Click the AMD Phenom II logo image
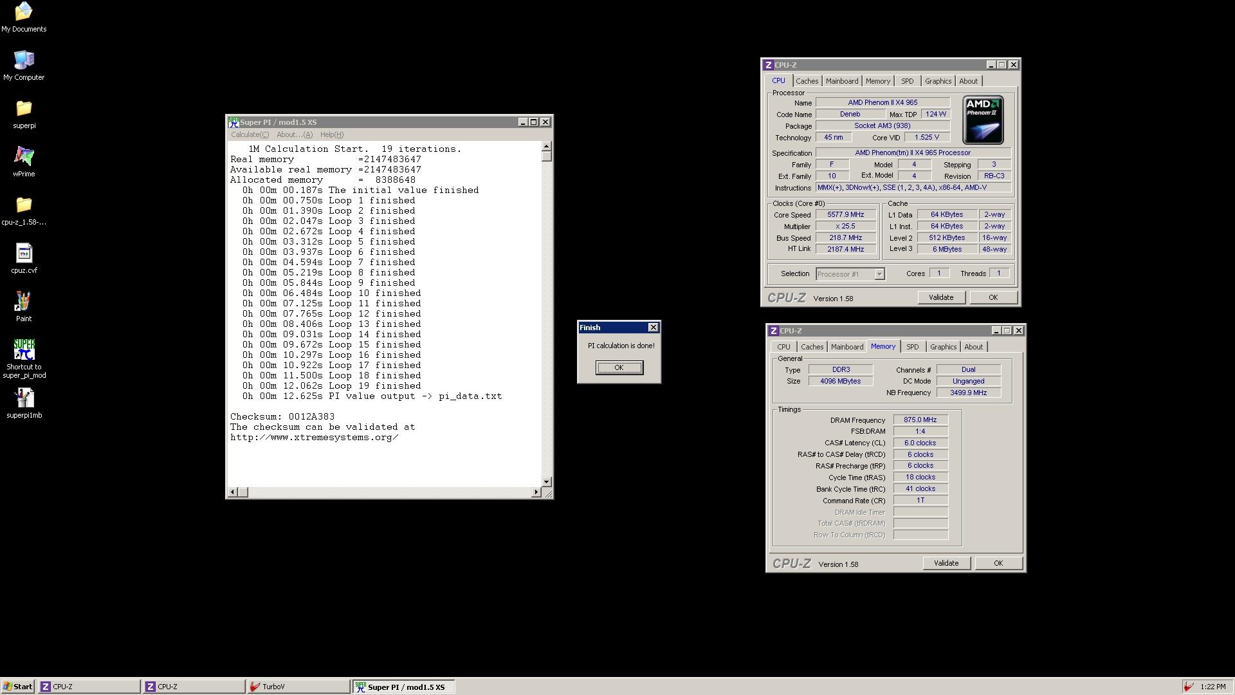 [983, 120]
